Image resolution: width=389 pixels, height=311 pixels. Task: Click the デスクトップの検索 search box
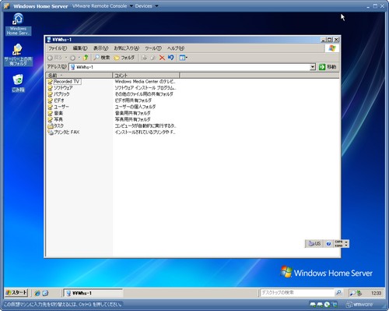[x=297, y=293]
